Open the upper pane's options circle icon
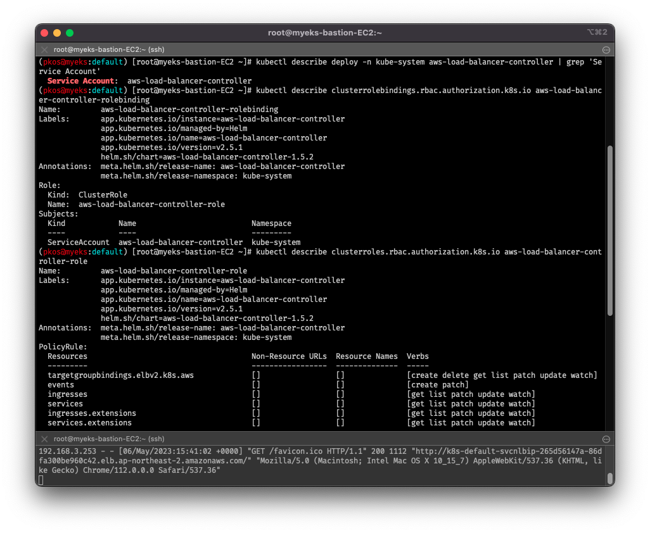The height and width of the screenshot is (533, 650). pyautogui.click(x=606, y=50)
